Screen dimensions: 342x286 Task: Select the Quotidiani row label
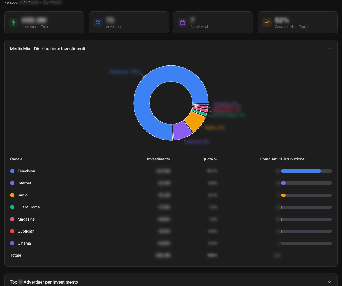point(26,231)
